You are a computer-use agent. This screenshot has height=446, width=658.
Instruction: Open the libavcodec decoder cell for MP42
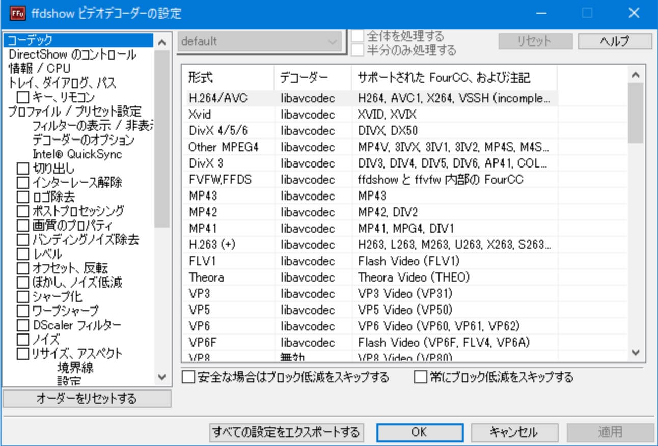pos(313,212)
